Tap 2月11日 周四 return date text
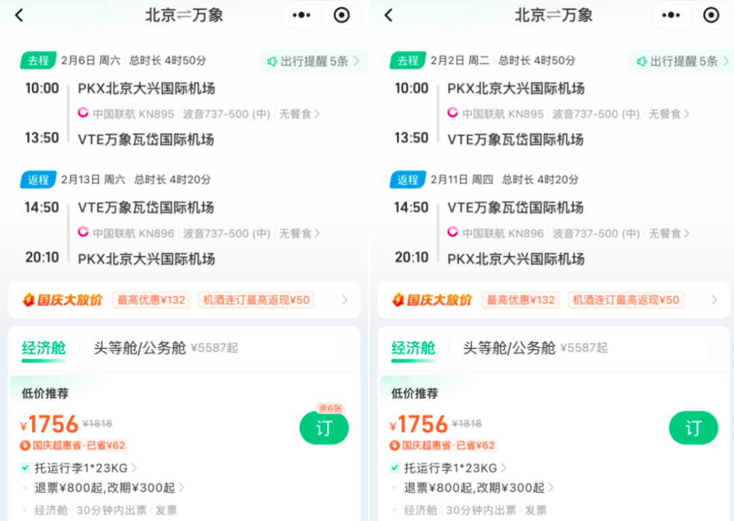Screen dimensions: 734x521 (461, 179)
